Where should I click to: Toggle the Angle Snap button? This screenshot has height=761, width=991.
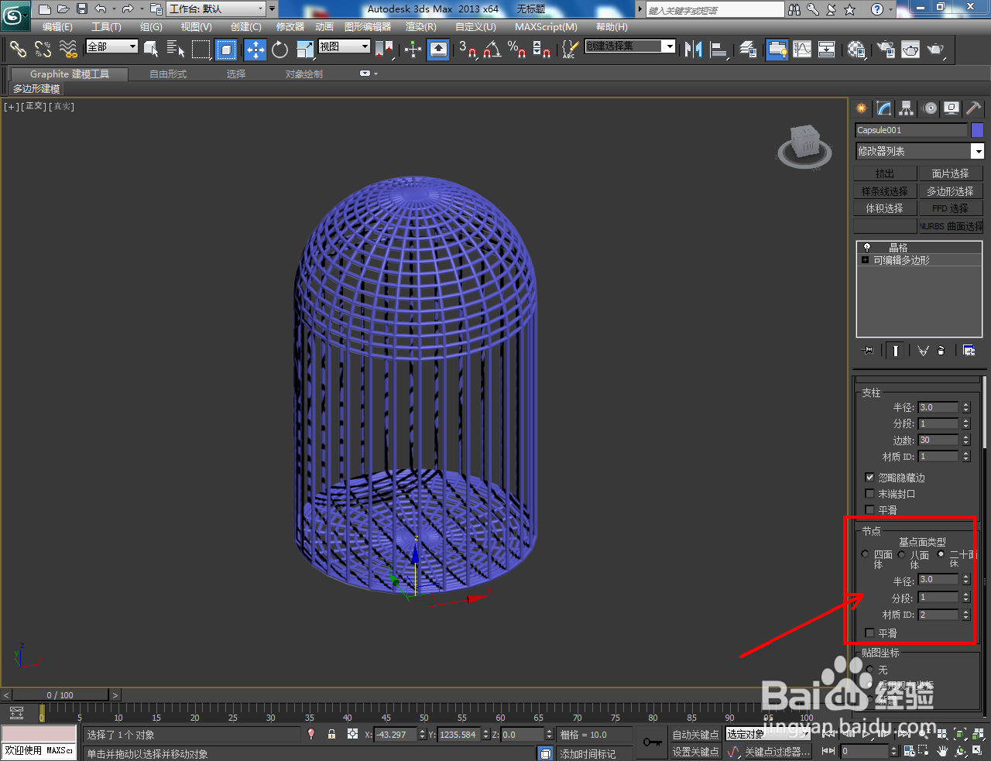(492, 50)
